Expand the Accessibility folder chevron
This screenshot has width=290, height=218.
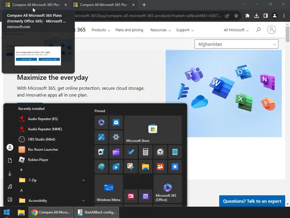(84, 201)
